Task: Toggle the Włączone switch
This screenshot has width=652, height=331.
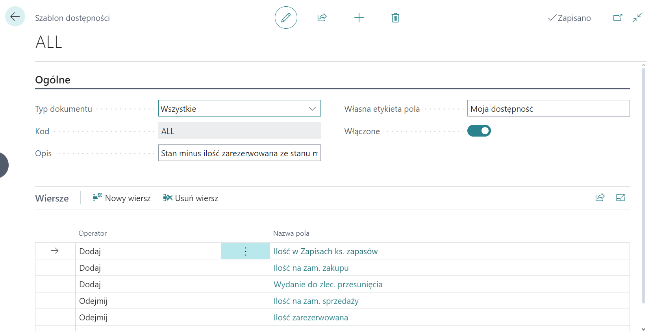Action: [479, 131]
